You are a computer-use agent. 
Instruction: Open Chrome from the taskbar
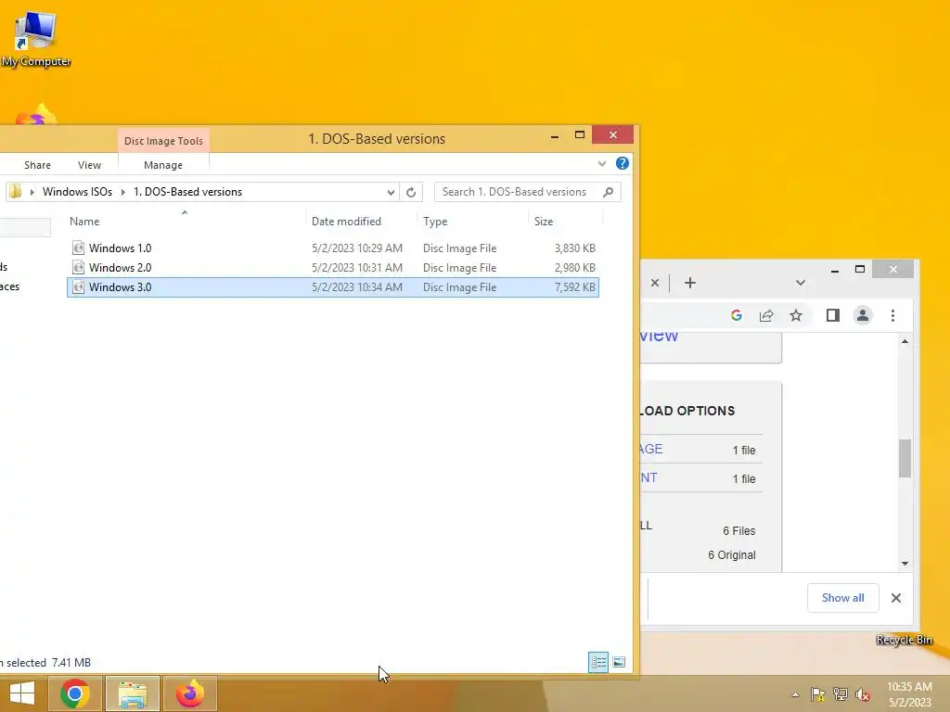click(x=75, y=693)
